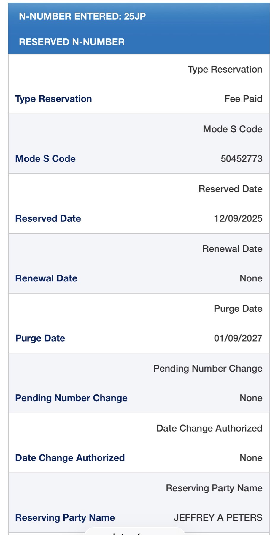This screenshot has height=535, width=270.
Task: Click the gray Purge Date caption on right
Action: [238, 309]
